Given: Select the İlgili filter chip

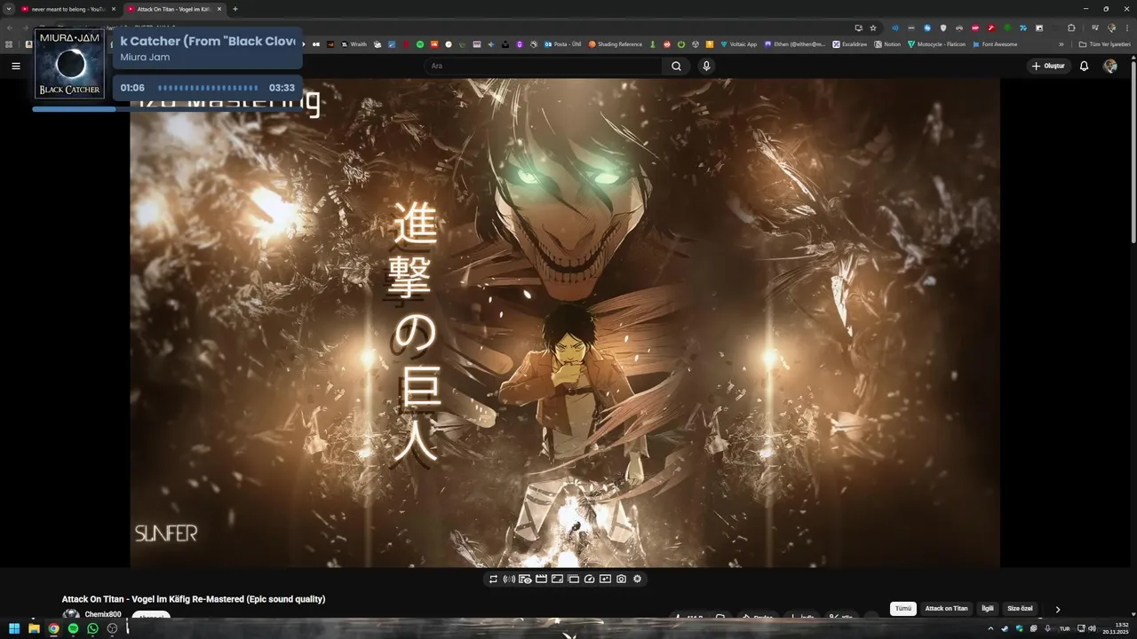Looking at the screenshot, I should pyautogui.click(x=988, y=609).
